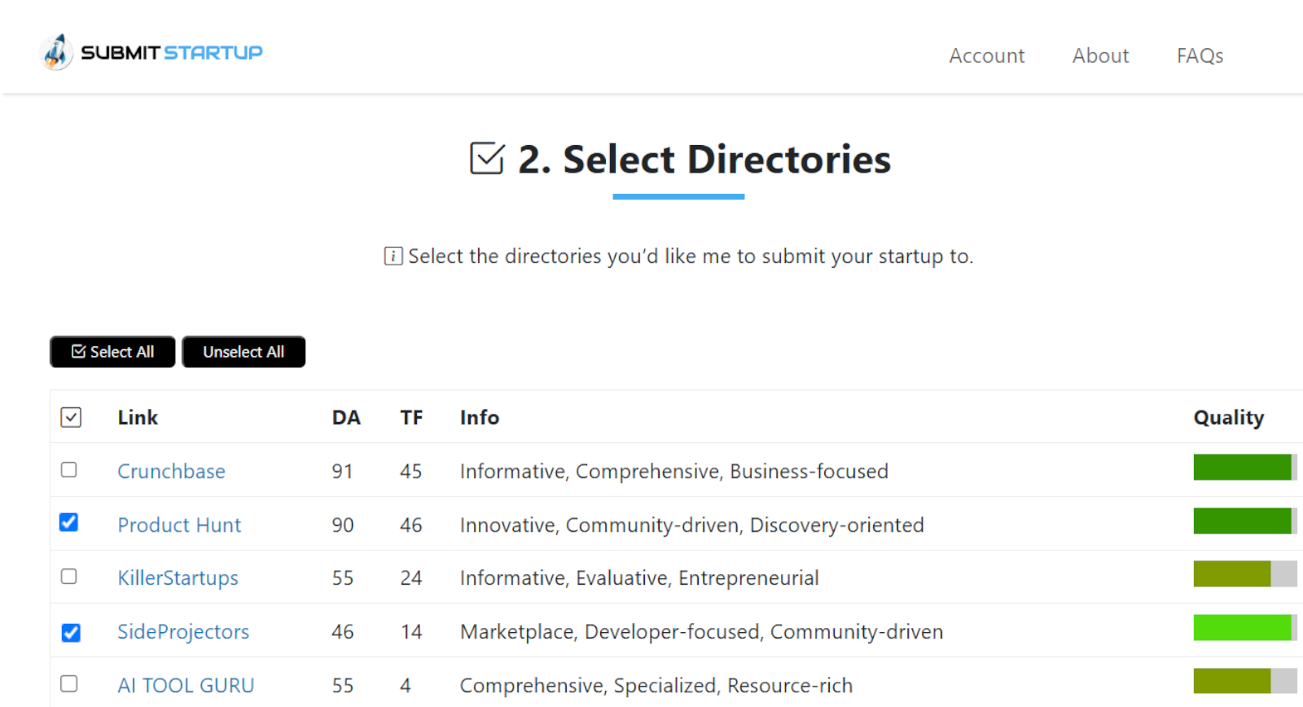The width and height of the screenshot is (1303, 707).
Task: Open the Account menu item
Action: pos(986,55)
